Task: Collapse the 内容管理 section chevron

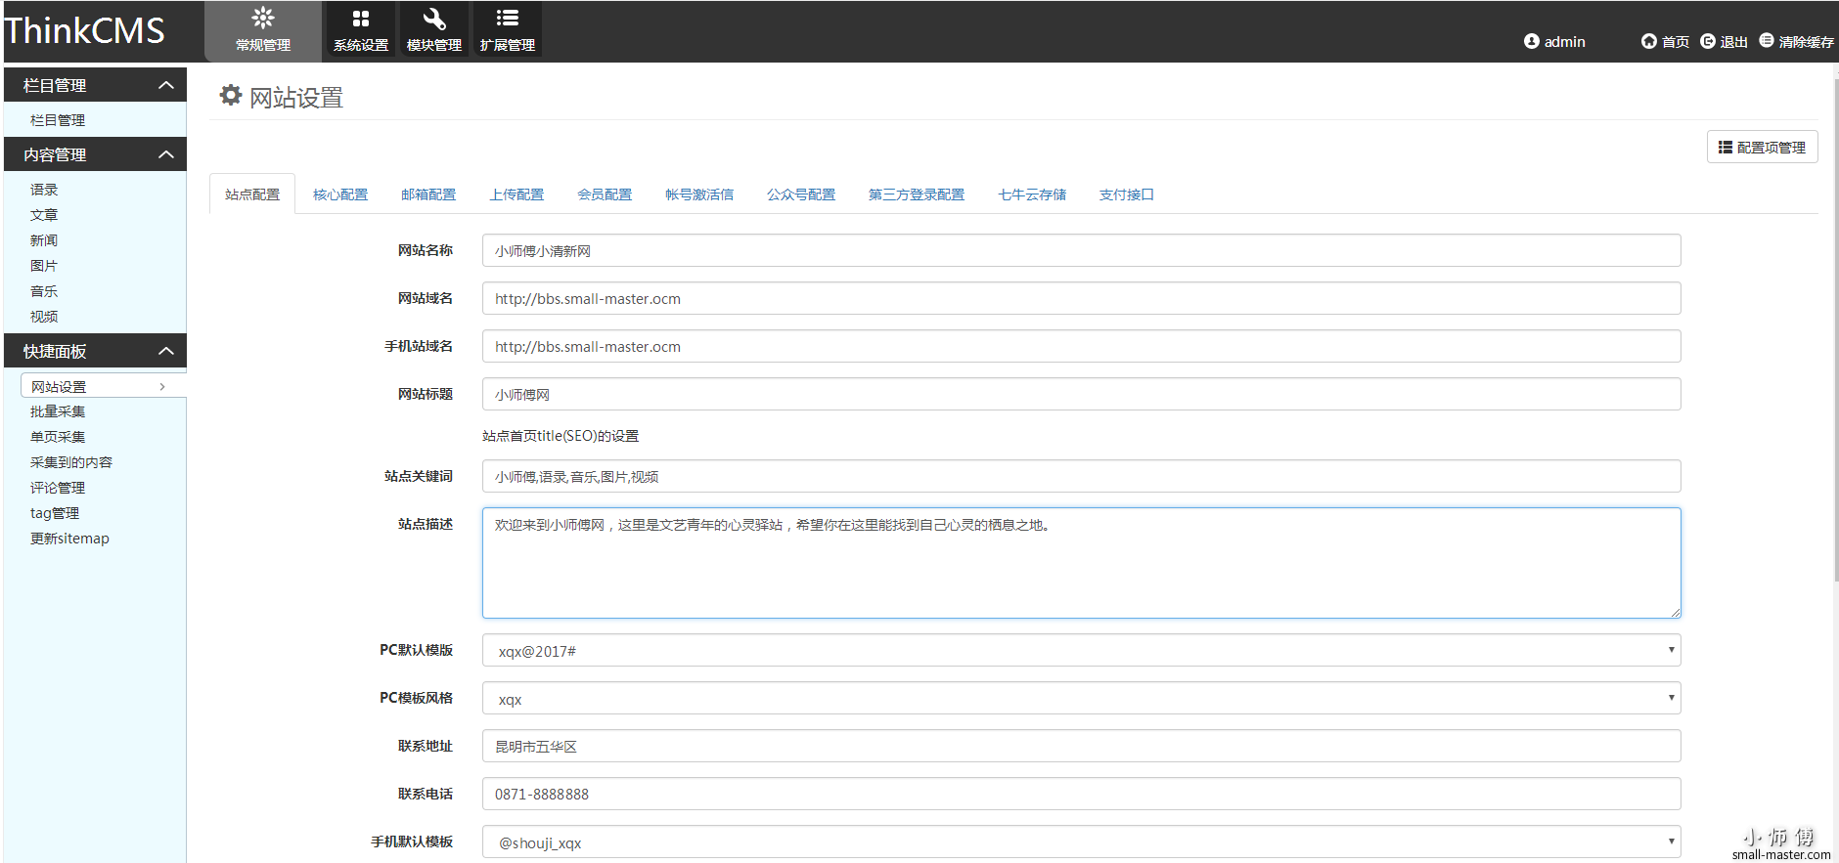Action: 166,154
